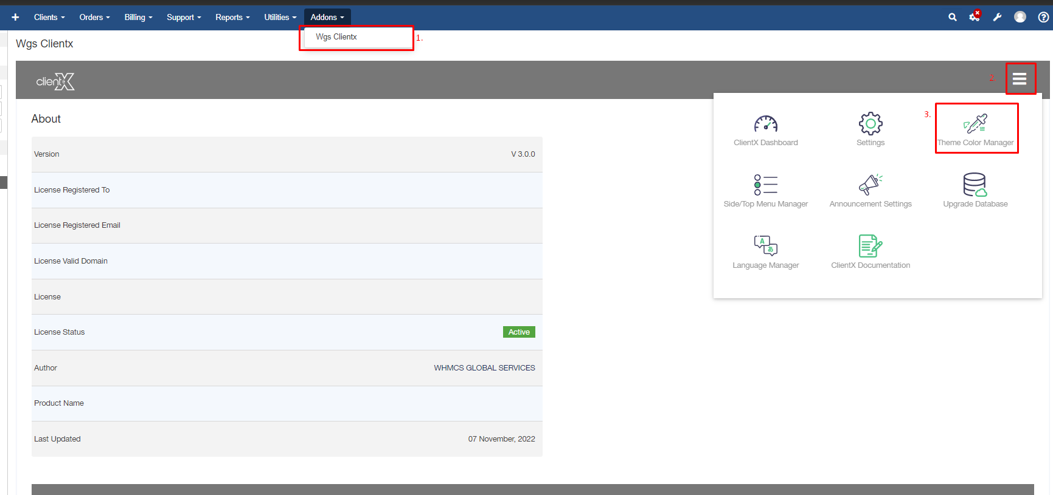Screen dimensions: 1053x495
Task: Click the help question mark icon
Action: (x=1043, y=17)
